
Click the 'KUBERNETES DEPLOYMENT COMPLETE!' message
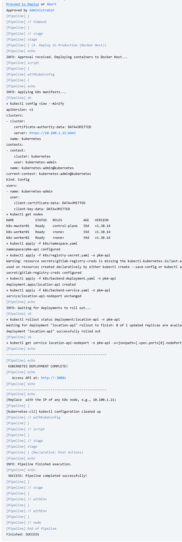(38, 366)
